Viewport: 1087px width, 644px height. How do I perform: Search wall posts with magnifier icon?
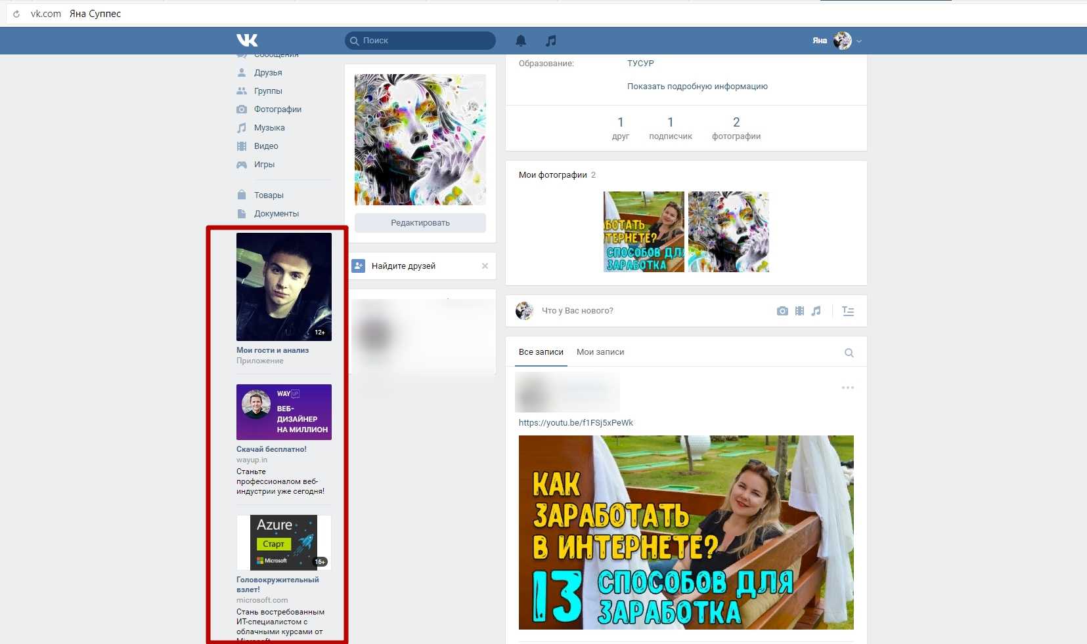point(849,353)
